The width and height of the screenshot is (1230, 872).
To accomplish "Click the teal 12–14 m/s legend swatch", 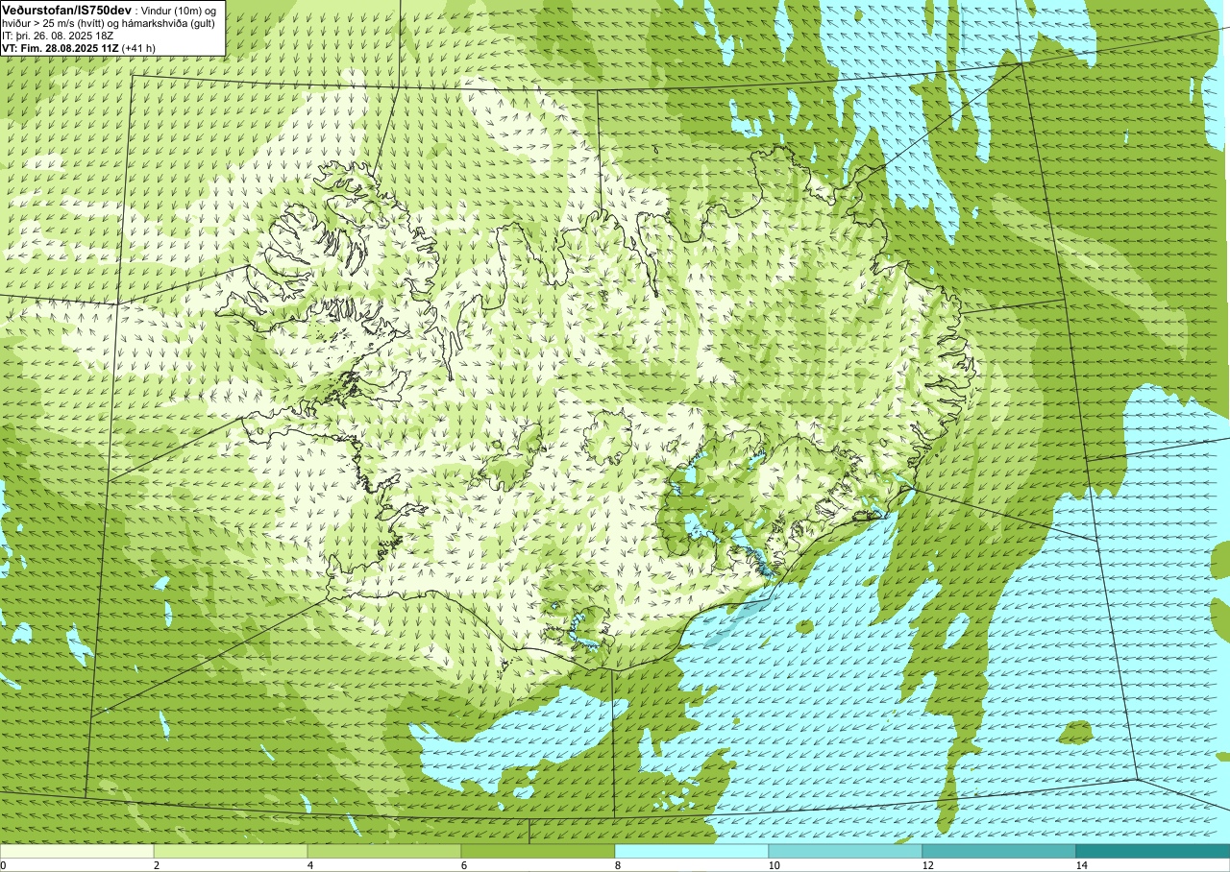I will point(999,851).
